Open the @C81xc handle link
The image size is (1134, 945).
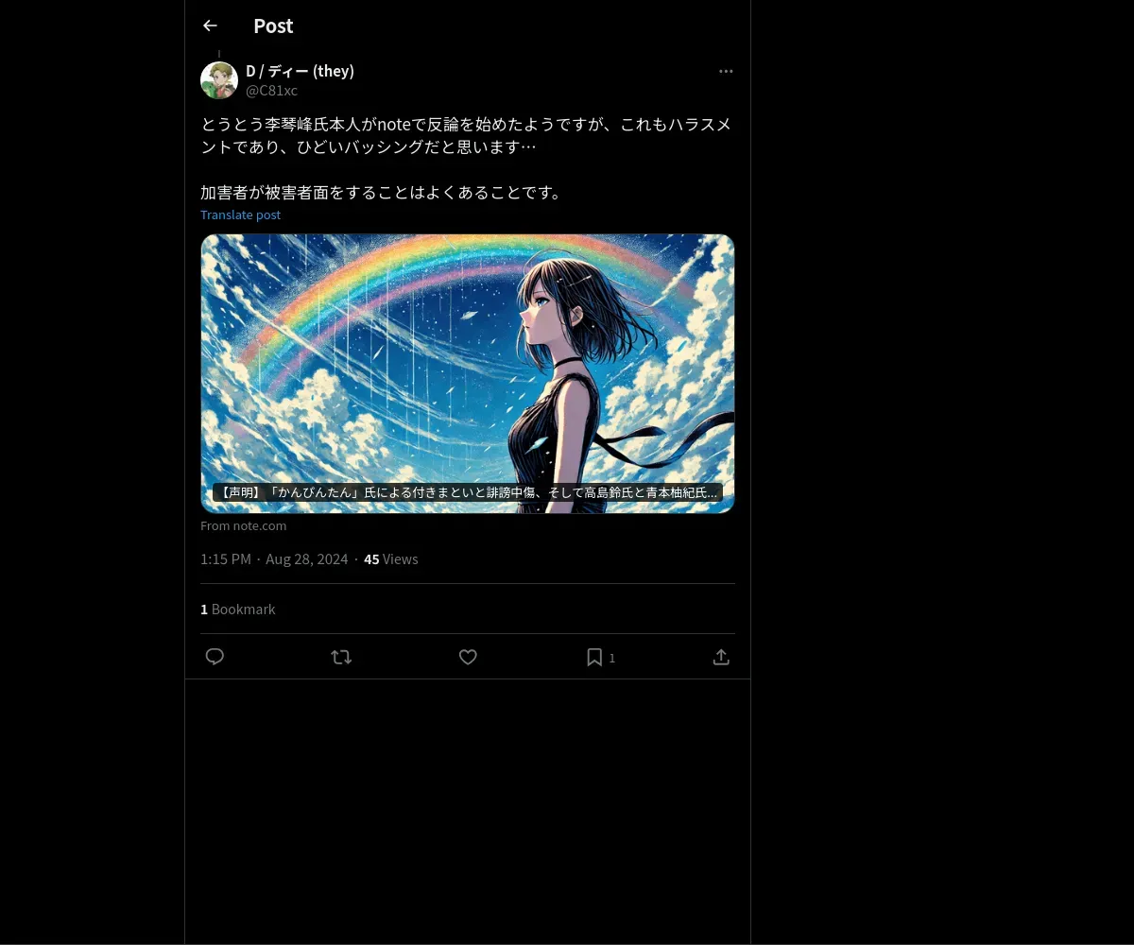coord(271,91)
